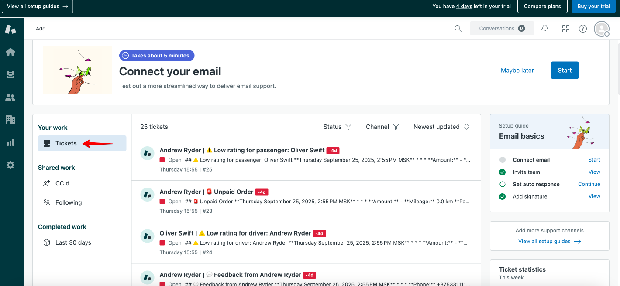Click the Newest updated sort arrows
Screen dimensions: 620x286
467,127
